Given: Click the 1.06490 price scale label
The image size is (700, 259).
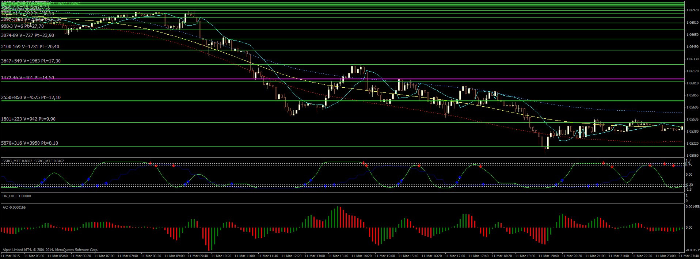Looking at the screenshot, I should [692, 47].
